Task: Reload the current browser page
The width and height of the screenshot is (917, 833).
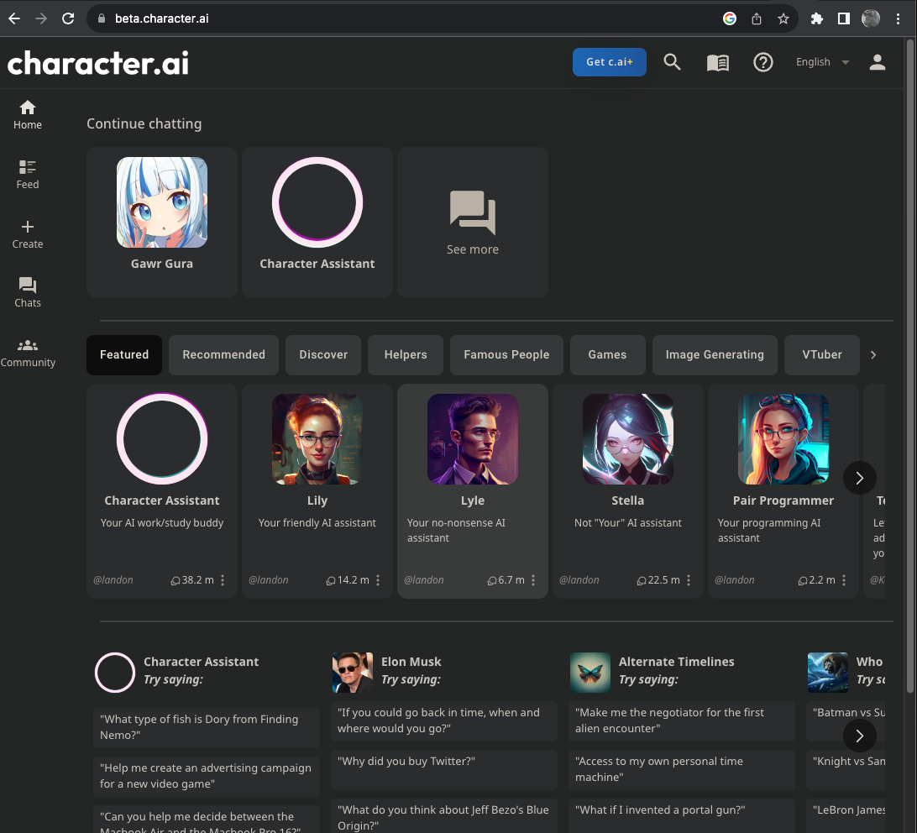Action: (68, 18)
